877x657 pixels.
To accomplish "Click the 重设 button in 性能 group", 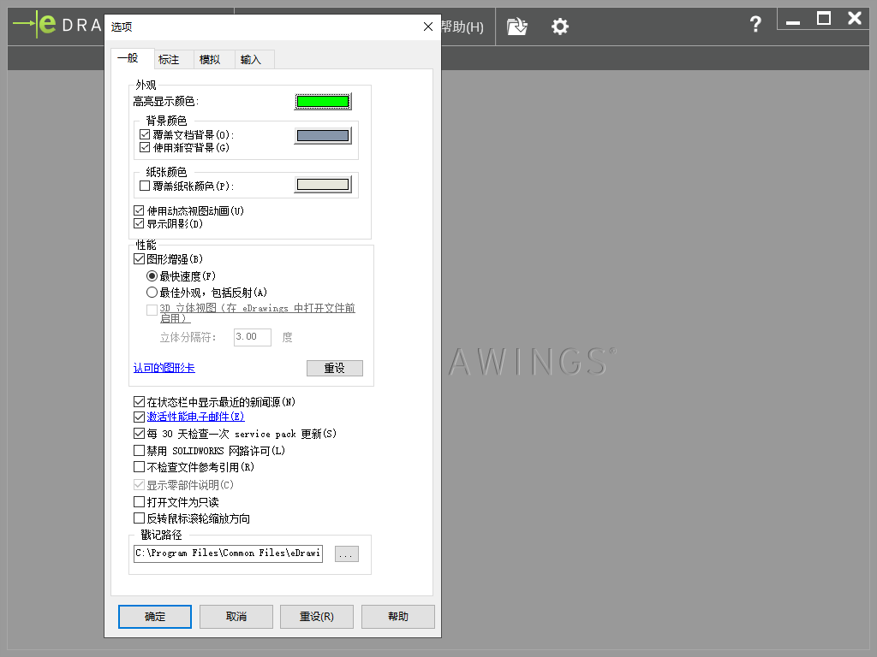I will click(x=335, y=368).
